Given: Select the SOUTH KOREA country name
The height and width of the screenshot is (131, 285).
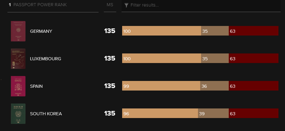Looking at the screenshot, I should pos(46,114).
